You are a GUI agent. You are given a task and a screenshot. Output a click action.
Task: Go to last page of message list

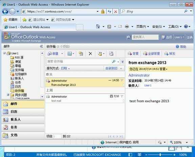(x=121, y=136)
